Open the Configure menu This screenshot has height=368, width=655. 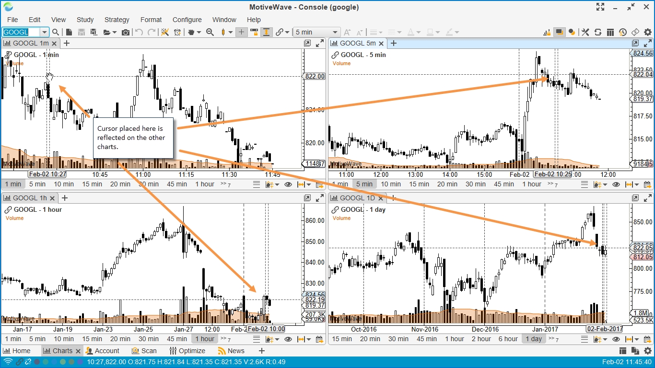pos(187,20)
